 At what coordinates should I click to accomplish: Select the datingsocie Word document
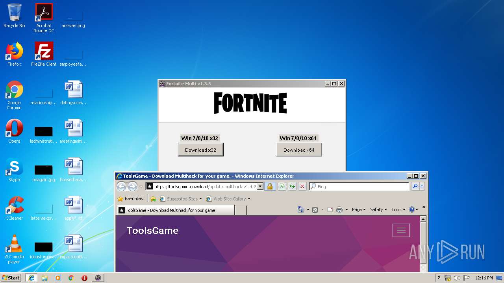[x=73, y=93]
